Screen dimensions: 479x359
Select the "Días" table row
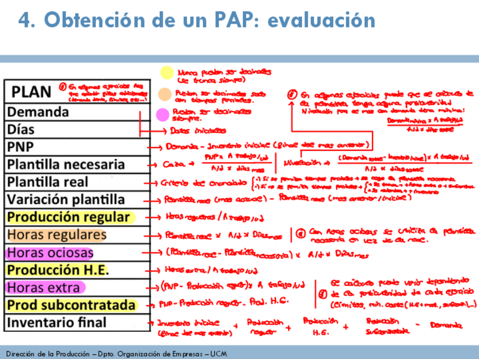[x=77, y=129]
